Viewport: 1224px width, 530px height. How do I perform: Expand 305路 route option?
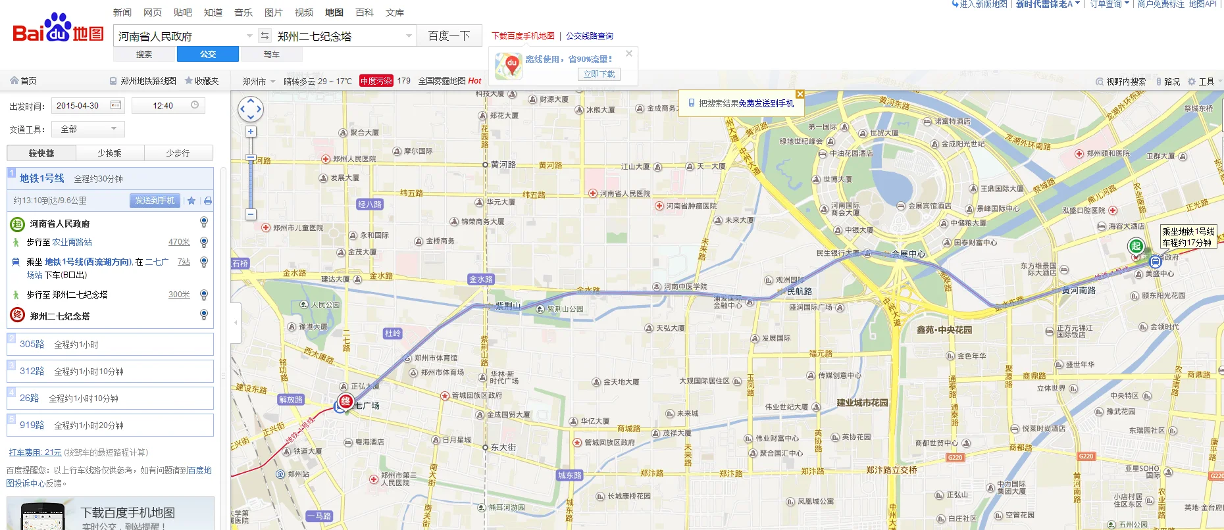click(x=110, y=344)
